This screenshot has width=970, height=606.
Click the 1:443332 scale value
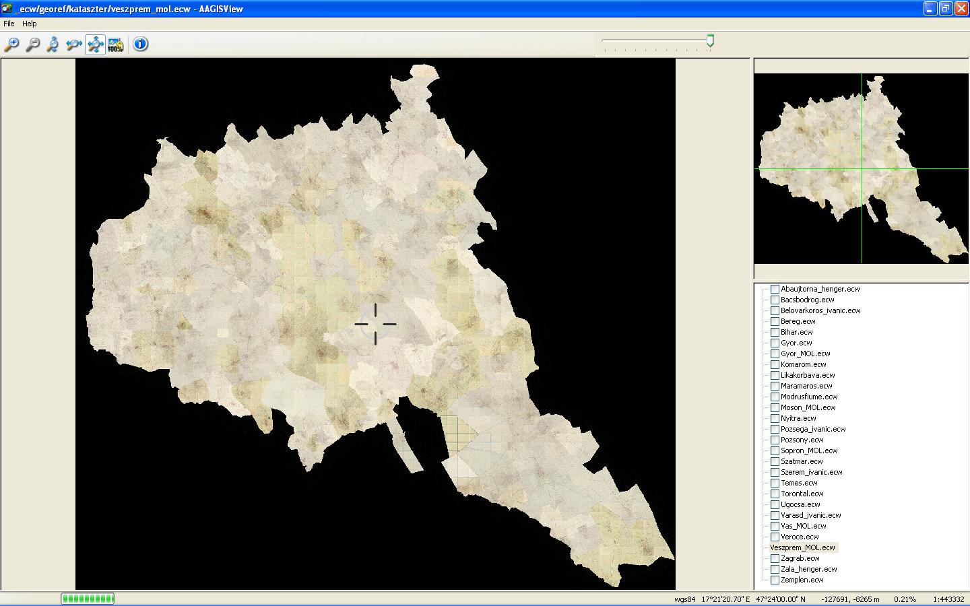[x=948, y=599]
